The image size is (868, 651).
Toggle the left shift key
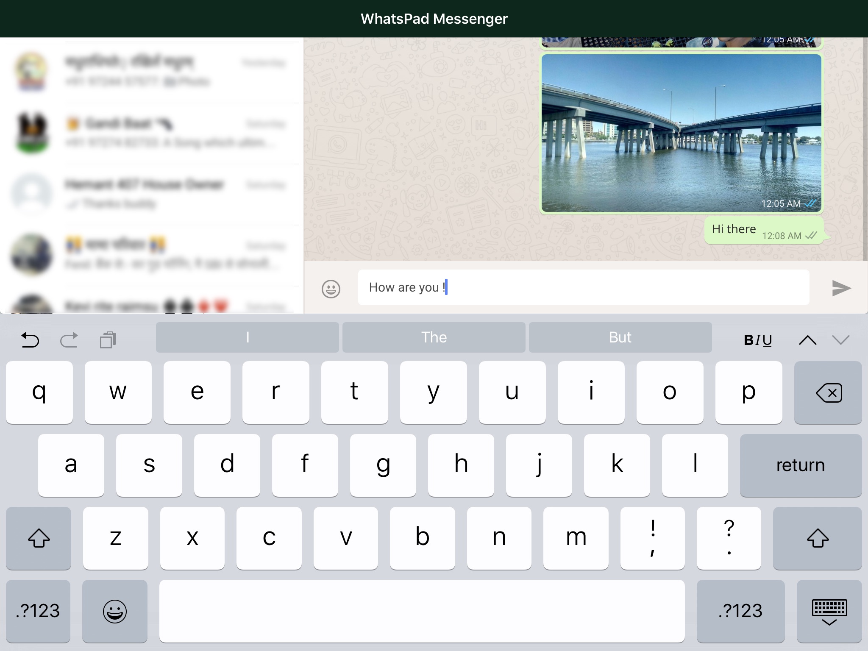pyautogui.click(x=39, y=538)
